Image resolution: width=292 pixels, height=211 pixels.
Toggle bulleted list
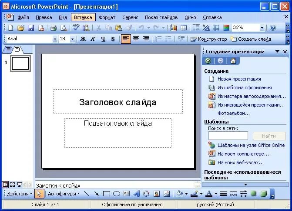pyautogui.click(x=168, y=39)
